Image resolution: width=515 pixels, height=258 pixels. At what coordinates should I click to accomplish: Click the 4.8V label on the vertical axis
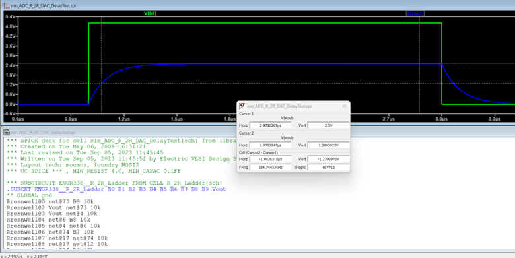coord(10,26)
